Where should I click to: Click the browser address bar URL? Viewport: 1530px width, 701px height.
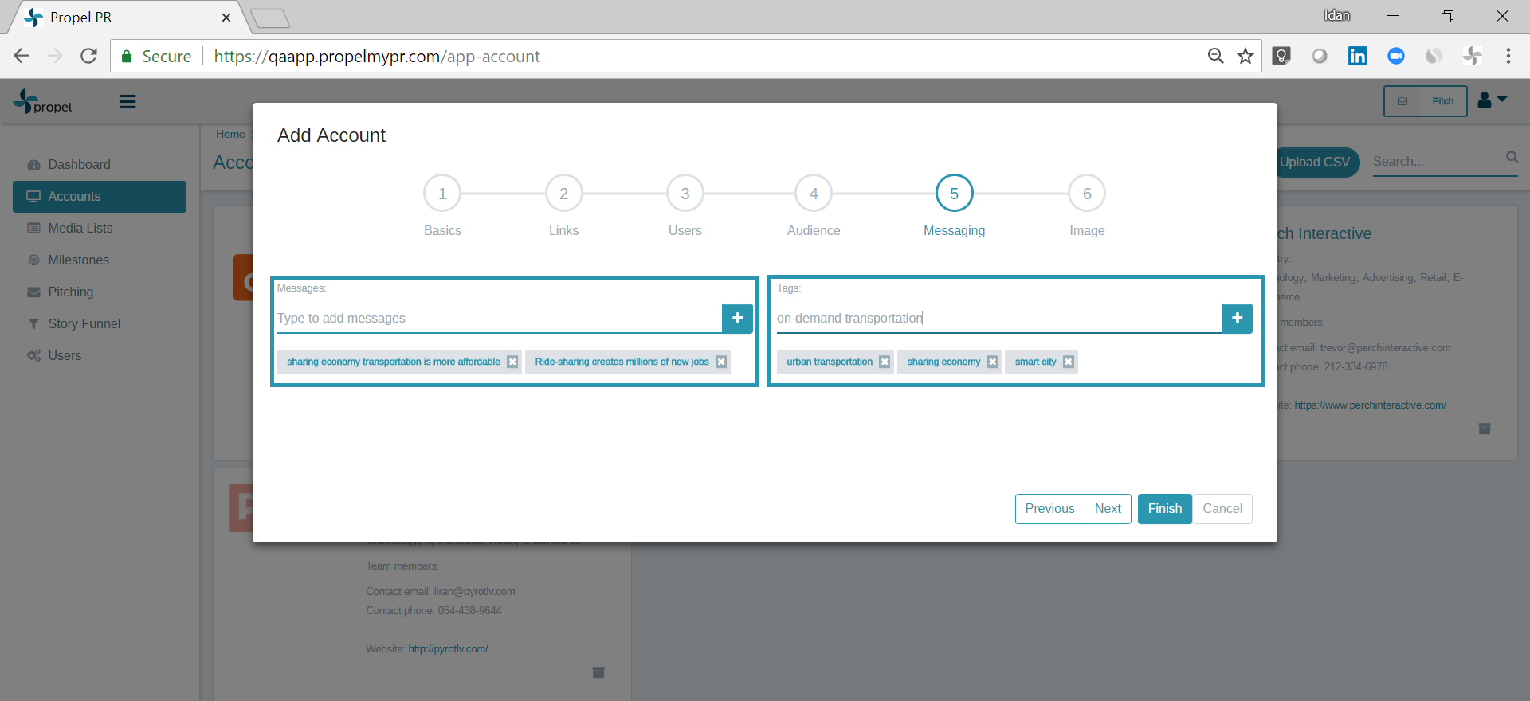pyautogui.click(x=377, y=56)
